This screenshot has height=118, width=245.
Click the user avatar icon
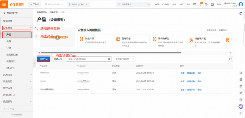coord(241,4)
